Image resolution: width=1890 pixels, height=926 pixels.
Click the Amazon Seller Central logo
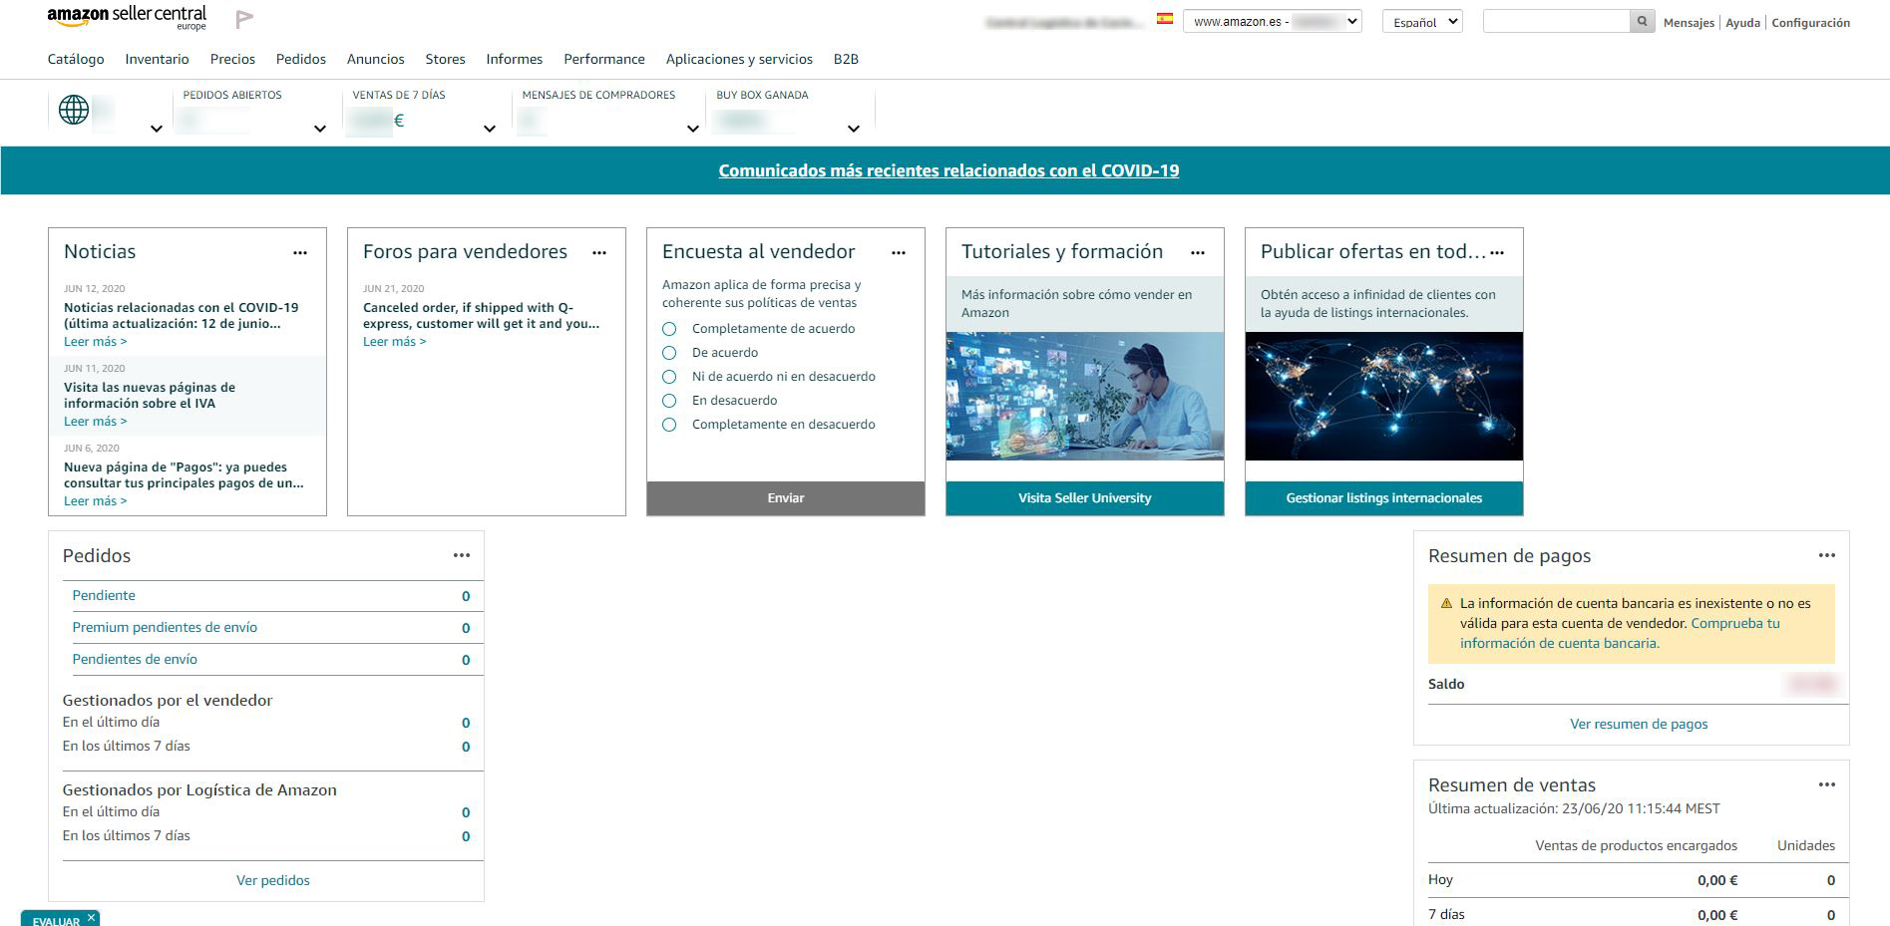(x=127, y=17)
